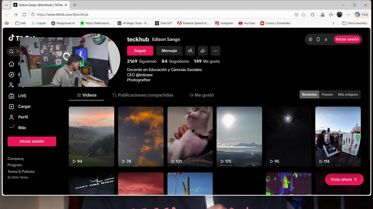The image size is (373, 209).
Task: Click the Visto ahora button
Action: click(344, 179)
